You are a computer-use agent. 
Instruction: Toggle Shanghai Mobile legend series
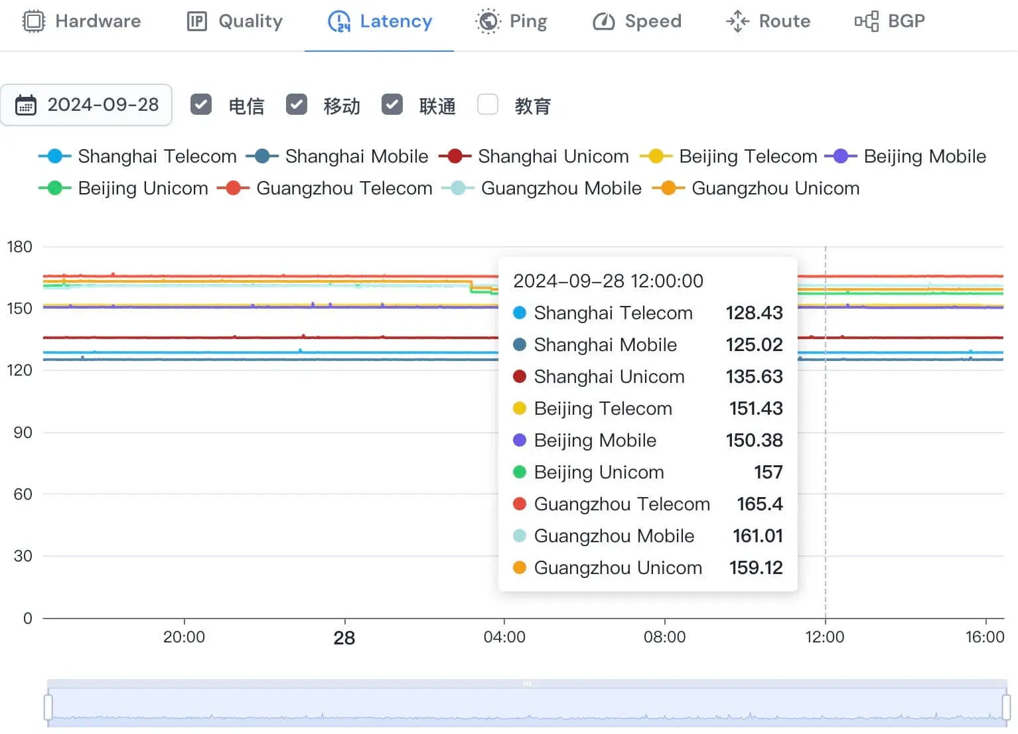(x=337, y=157)
